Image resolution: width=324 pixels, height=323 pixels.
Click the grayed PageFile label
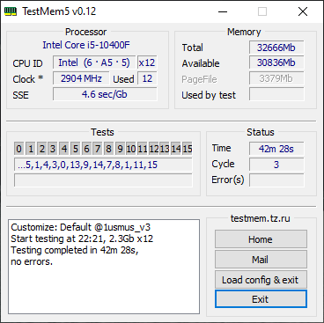pyautogui.click(x=199, y=79)
